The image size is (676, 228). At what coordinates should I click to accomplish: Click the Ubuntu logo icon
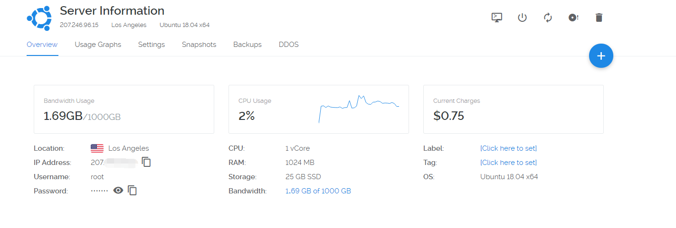pos(39,18)
